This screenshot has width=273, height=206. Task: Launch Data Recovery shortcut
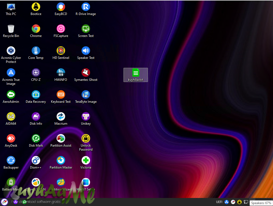point(36,97)
